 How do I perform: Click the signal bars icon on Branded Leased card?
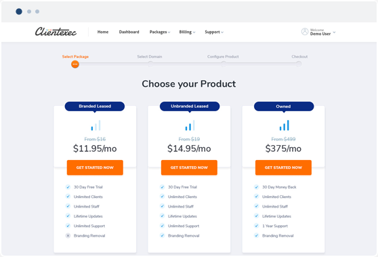[96, 125]
